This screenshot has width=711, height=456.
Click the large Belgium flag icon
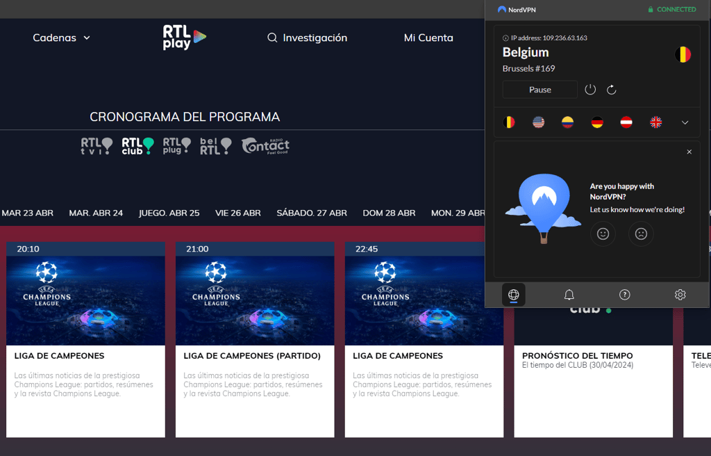(x=683, y=54)
